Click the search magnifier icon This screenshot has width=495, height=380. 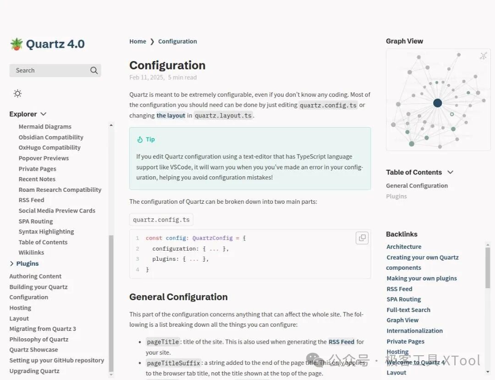94,71
